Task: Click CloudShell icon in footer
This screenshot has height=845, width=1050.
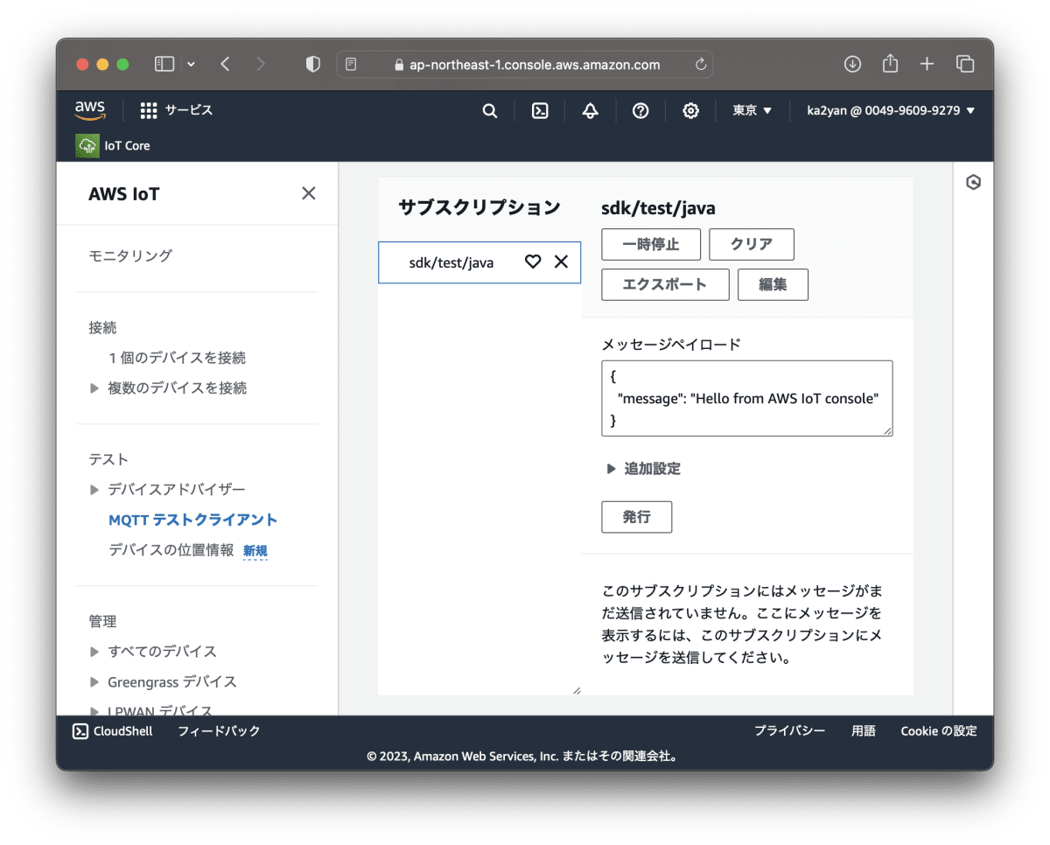Action: [x=80, y=730]
